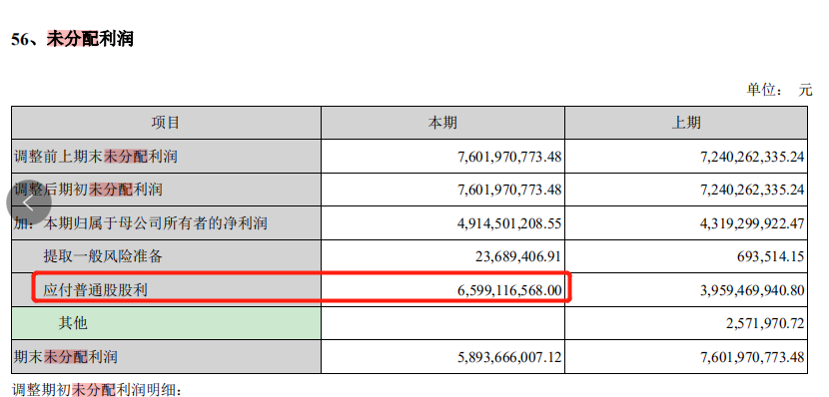Screen dimensions: 829x397
Task: Click the value 693,514.15
Action: click(771, 256)
